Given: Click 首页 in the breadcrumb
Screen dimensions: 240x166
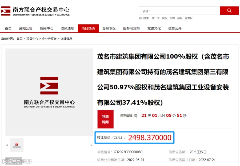Looking at the screenshot, I should 19,39.
